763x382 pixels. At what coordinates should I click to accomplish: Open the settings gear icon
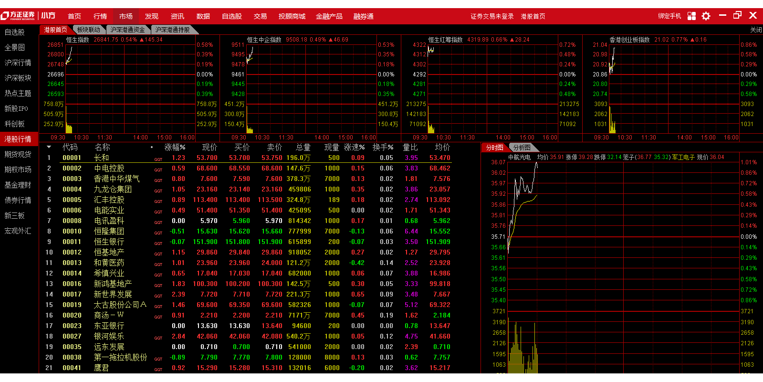(x=706, y=16)
